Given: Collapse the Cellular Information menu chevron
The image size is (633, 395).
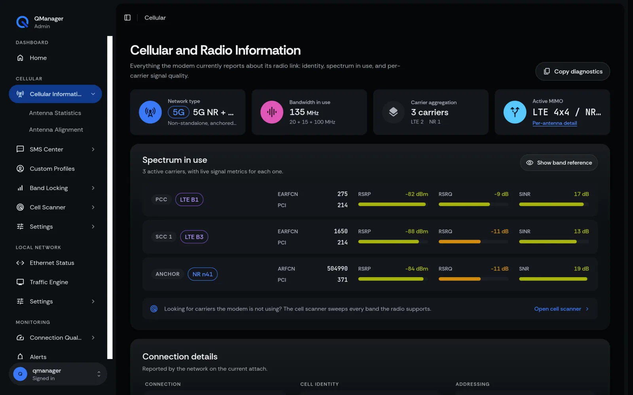Looking at the screenshot, I should click(93, 94).
